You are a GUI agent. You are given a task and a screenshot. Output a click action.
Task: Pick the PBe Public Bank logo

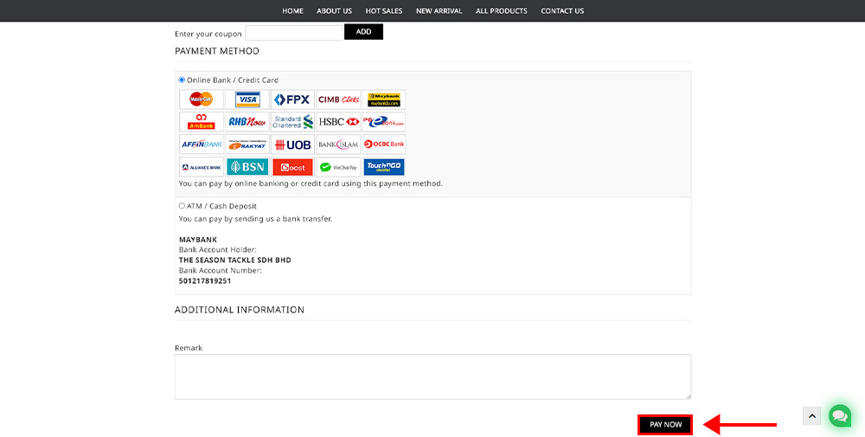pyautogui.click(x=384, y=122)
